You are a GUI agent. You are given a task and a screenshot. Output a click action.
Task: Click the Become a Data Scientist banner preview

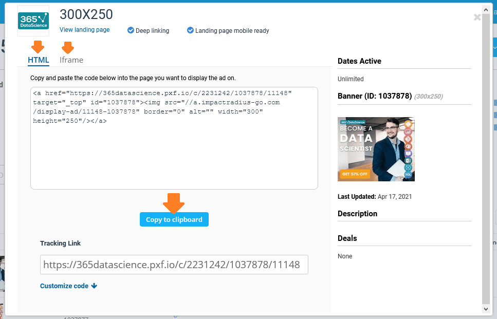[376, 149]
